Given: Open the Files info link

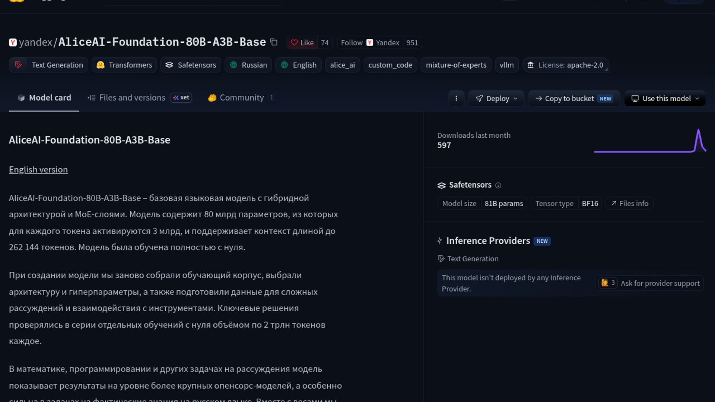Looking at the screenshot, I should coord(629,203).
